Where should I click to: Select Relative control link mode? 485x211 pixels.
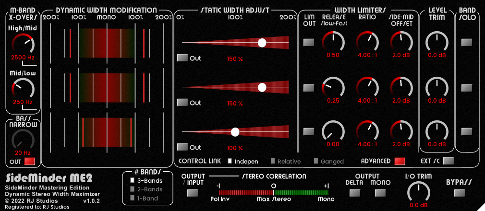(273, 161)
